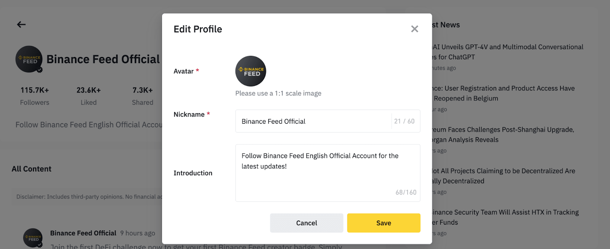
Task: Click the post author avatar icon
Action: [x=33, y=238]
